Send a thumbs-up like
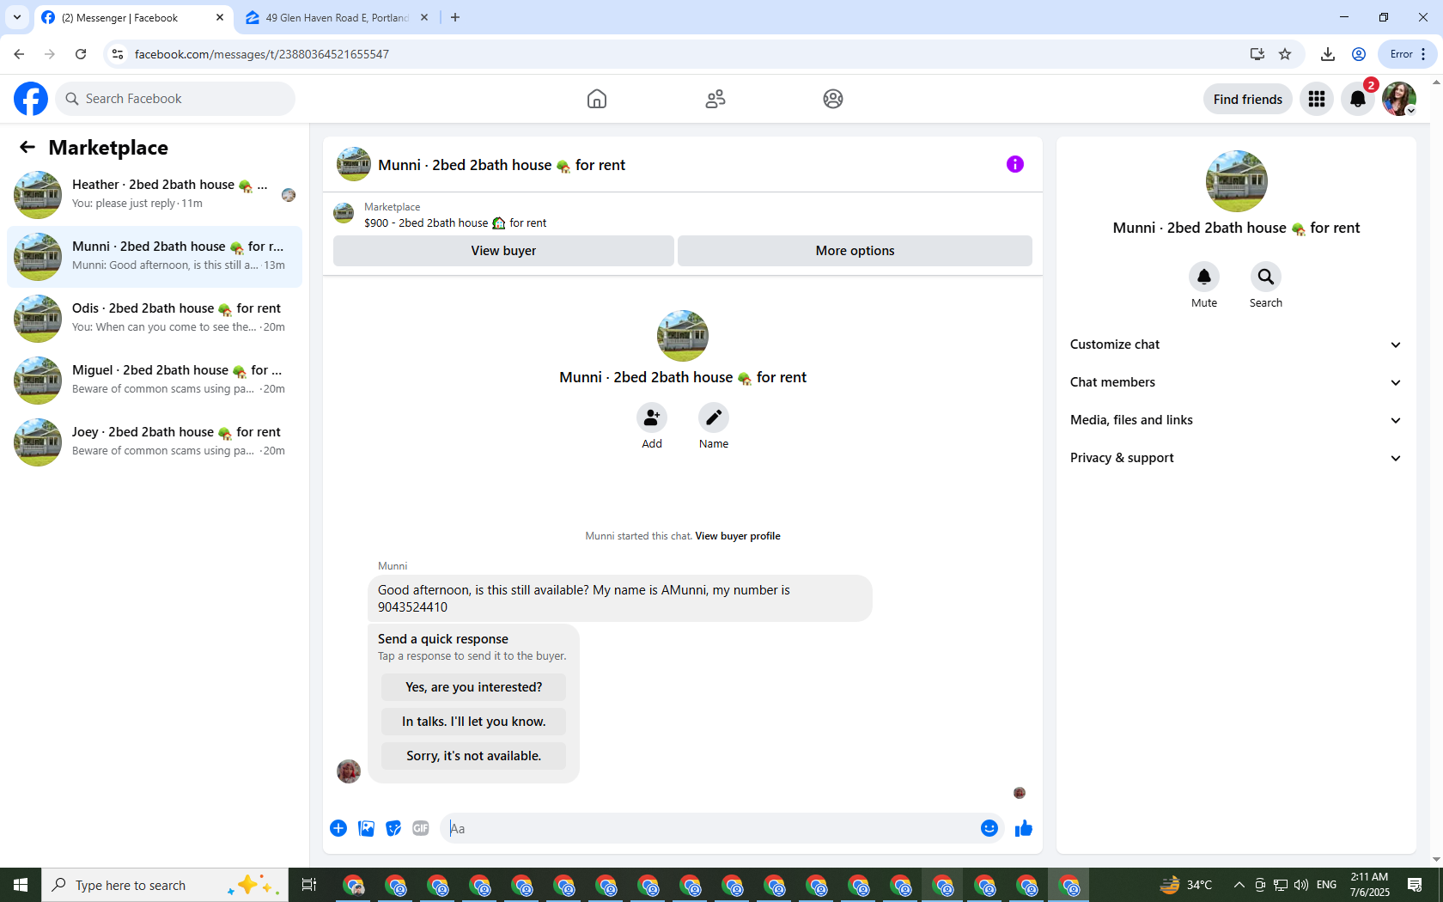Screen dimensions: 1443x902 pos(1024,828)
